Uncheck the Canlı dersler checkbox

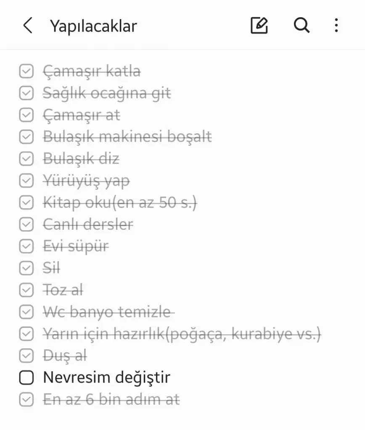point(26,224)
